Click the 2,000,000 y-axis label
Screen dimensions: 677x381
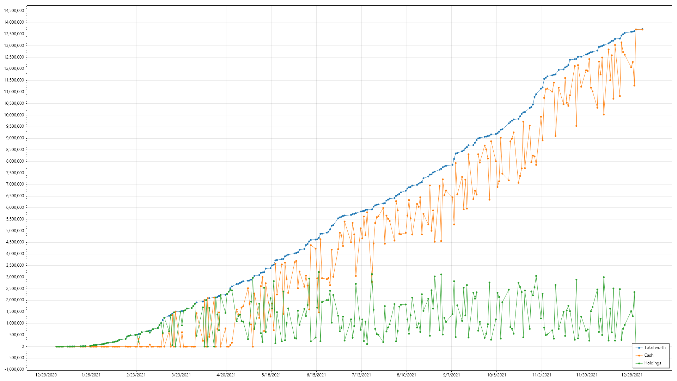point(15,300)
